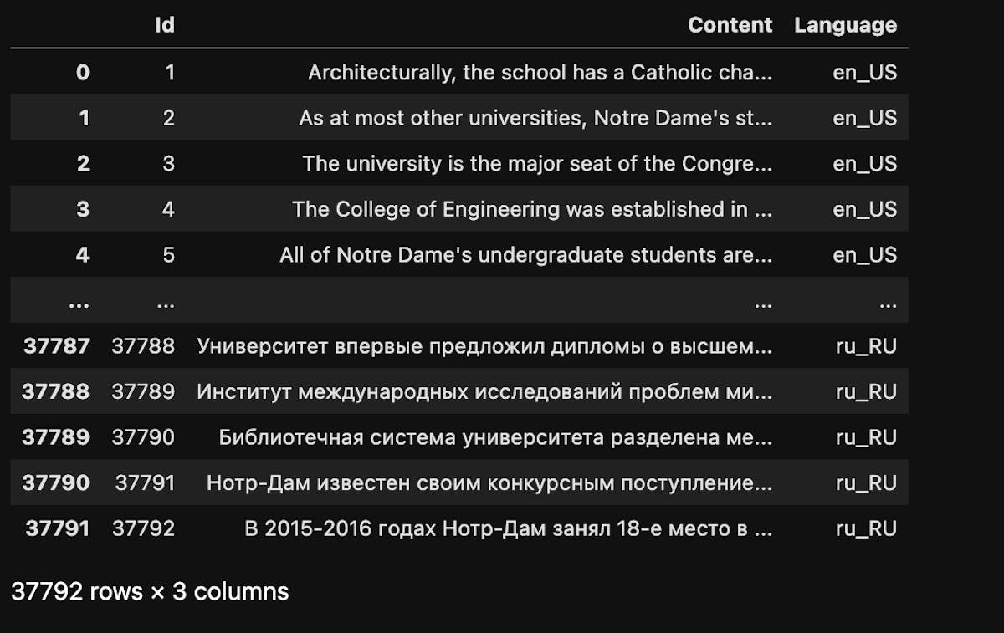Click the Content column header
The image size is (1004, 633).
coord(730,25)
